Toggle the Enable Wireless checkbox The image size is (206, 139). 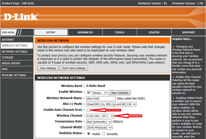(x=89, y=92)
